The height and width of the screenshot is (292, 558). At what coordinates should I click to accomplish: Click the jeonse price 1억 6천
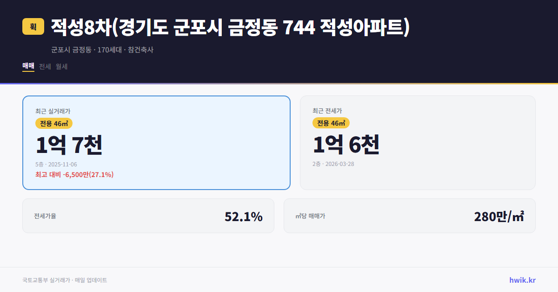tap(346, 144)
